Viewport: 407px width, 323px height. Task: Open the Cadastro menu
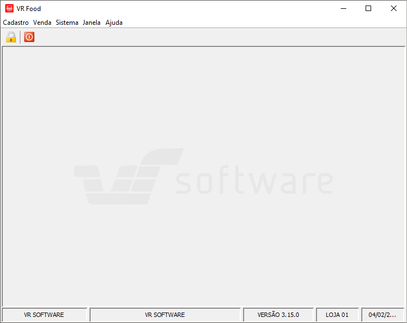click(x=16, y=23)
